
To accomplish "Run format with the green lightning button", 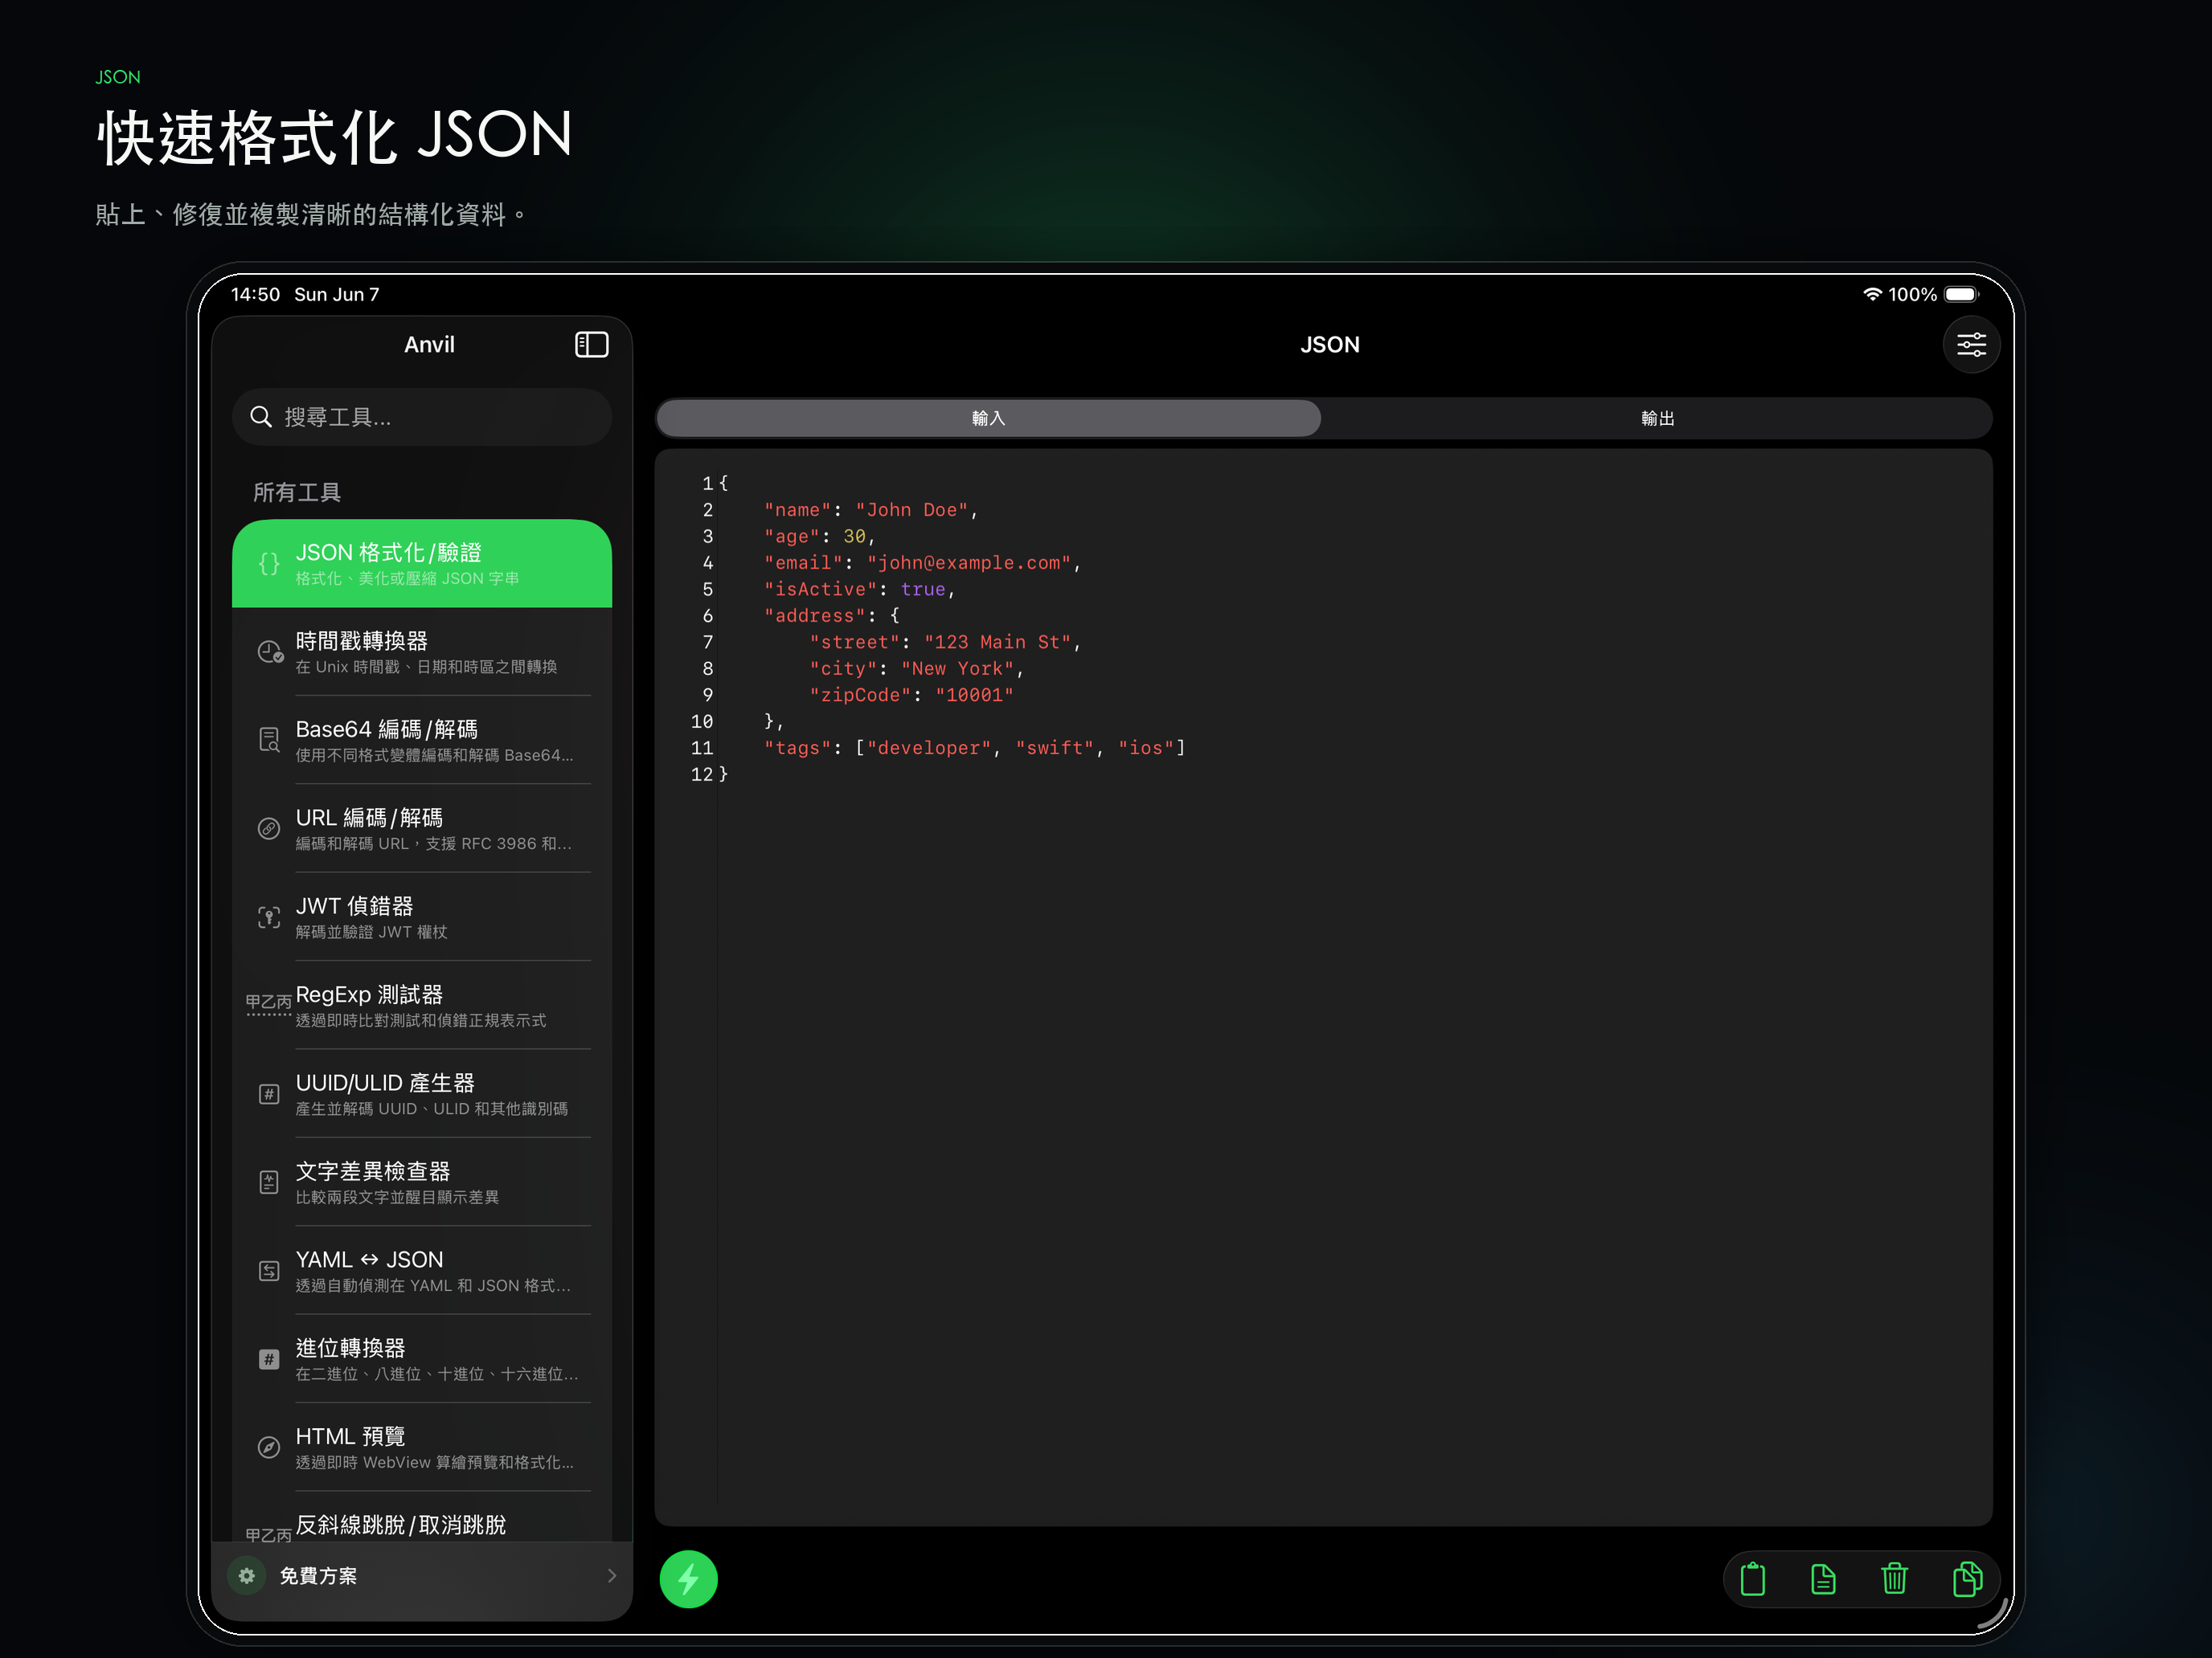I will [x=688, y=1578].
